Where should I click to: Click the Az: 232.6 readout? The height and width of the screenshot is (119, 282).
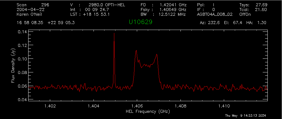(210, 23)
